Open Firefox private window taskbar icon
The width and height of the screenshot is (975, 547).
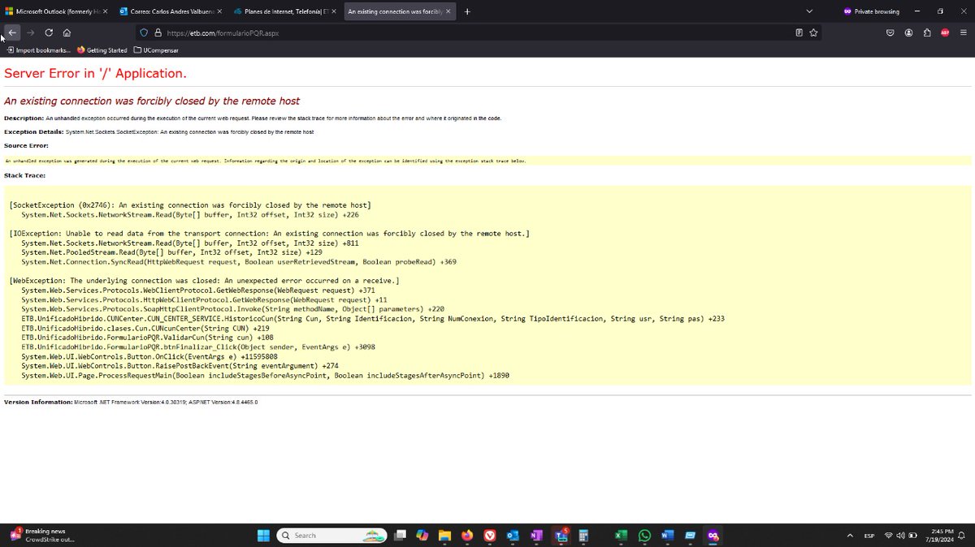(713, 536)
